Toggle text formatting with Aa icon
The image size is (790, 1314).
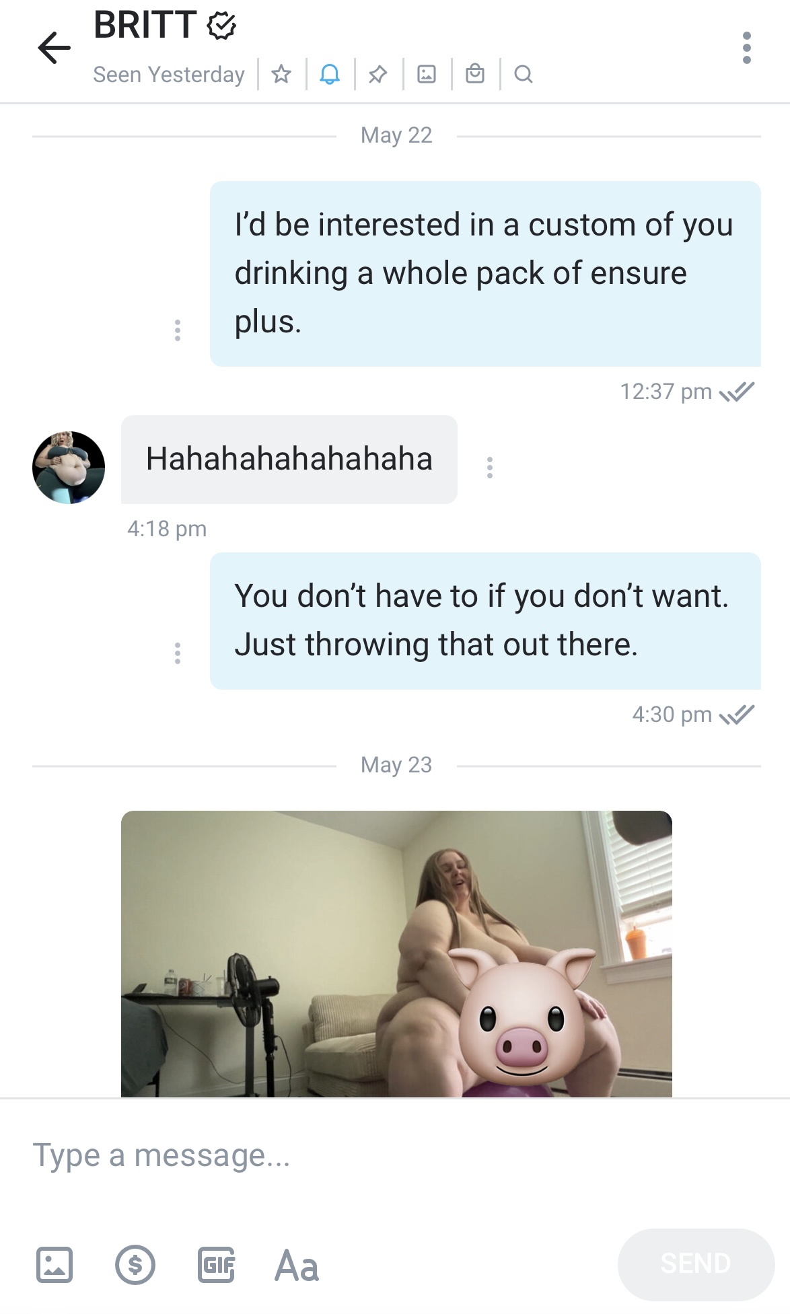pyautogui.click(x=297, y=1266)
